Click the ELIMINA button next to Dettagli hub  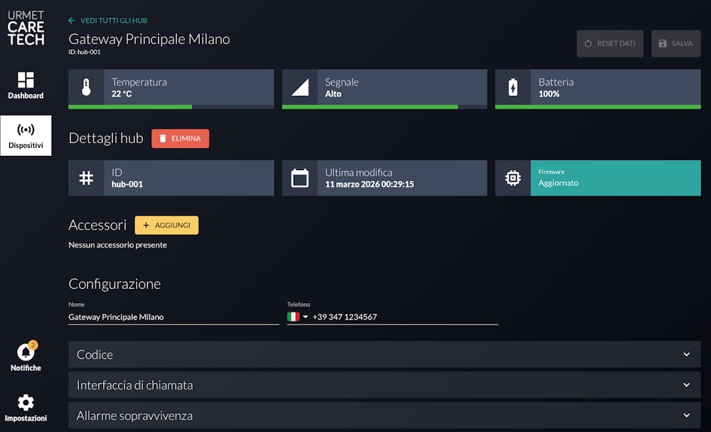180,139
